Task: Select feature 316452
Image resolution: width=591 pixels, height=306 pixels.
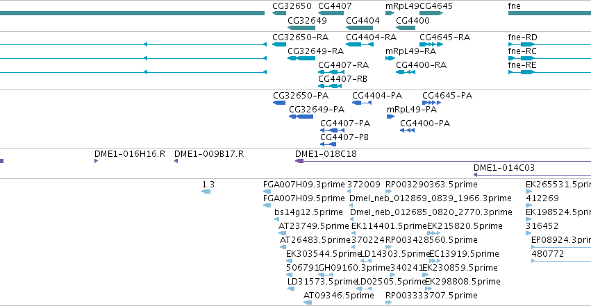Action: 528,233
